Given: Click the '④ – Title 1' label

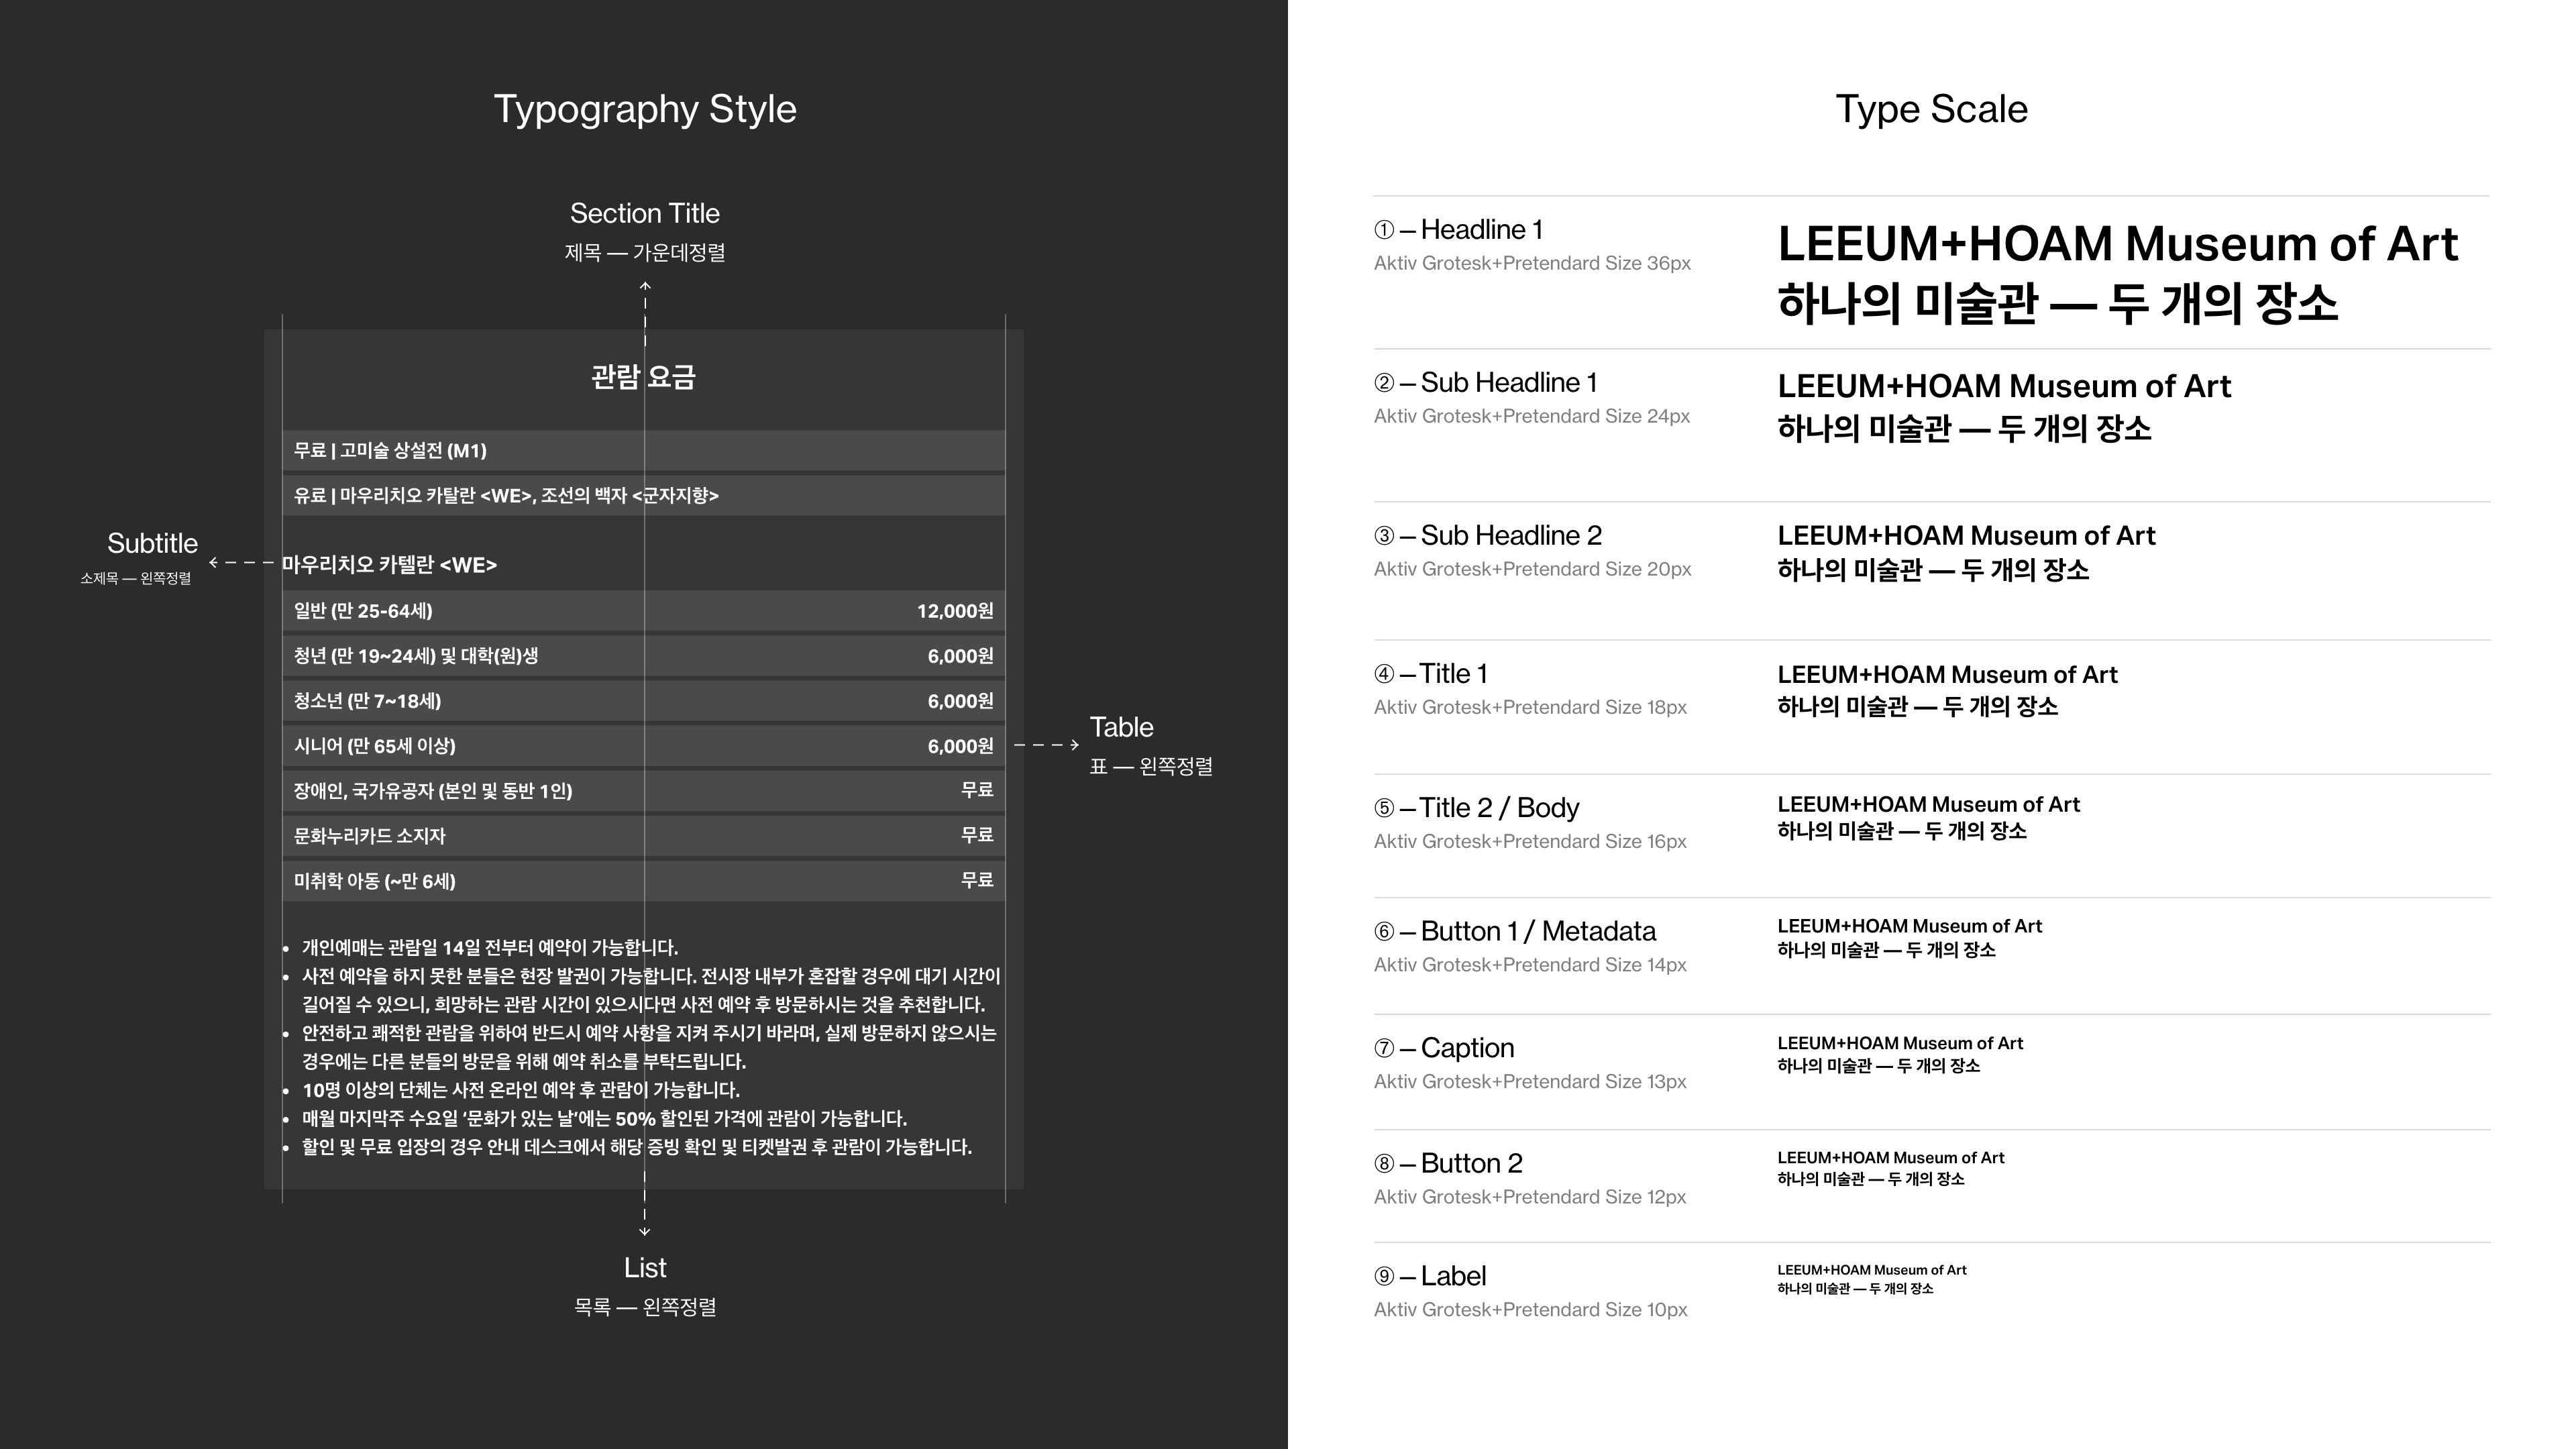Looking at the screenshot, I should point(1431,674).
